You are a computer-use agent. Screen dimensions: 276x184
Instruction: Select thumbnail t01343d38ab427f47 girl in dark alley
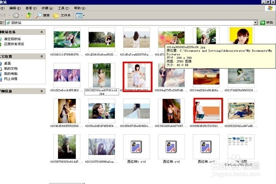[x=172, y=111]
